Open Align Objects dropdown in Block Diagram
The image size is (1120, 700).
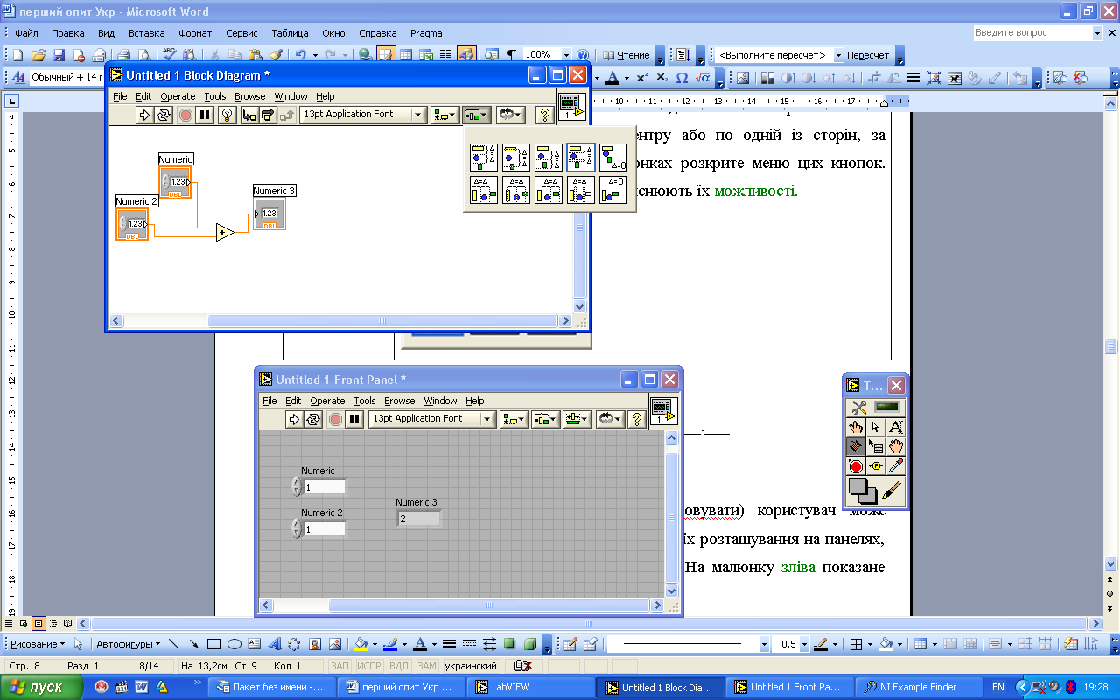pyautogui.click(x=445, y=115)
